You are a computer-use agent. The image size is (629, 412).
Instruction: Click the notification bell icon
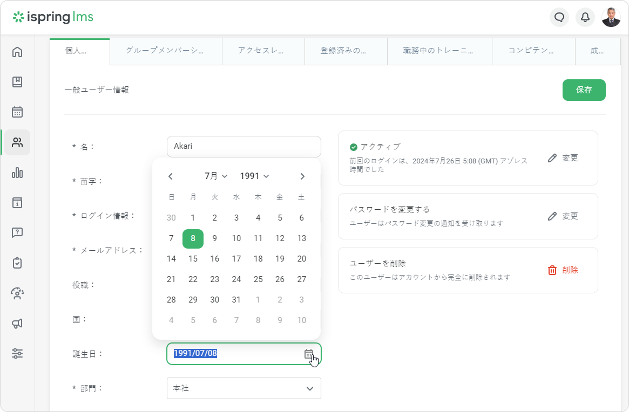pos(585,17)
